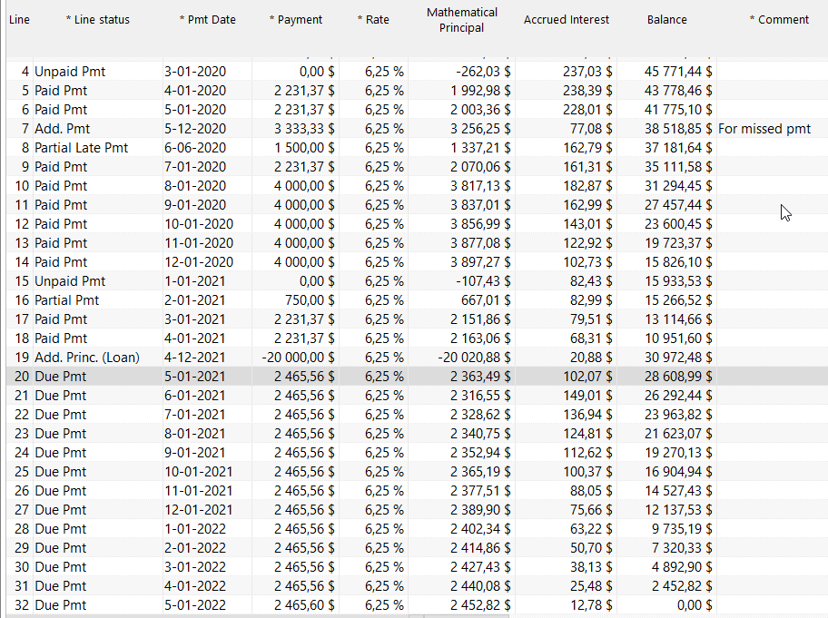828x618 pixels.
Task: Select the 2 465,60 $ final payment cell
Action: 295,604
